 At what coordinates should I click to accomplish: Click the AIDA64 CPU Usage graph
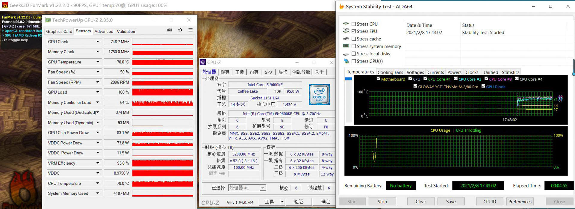(456, 151)
